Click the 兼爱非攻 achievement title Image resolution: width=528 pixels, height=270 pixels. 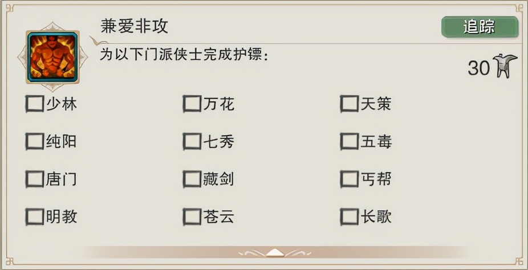pyautogui.click(x=135, y=26)
